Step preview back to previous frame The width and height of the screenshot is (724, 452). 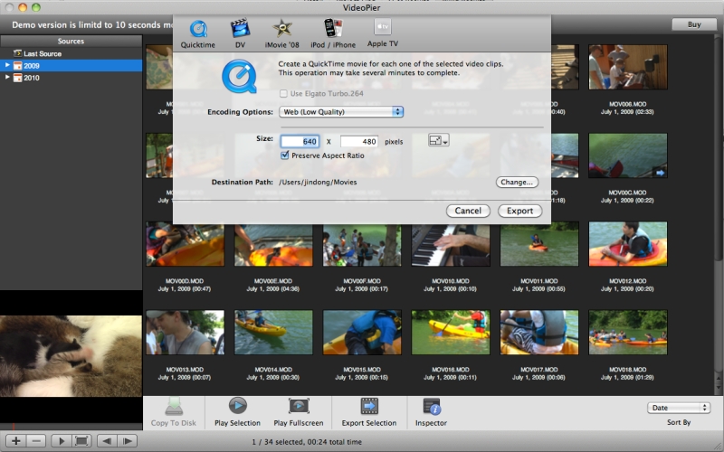(x=107, y=441)
